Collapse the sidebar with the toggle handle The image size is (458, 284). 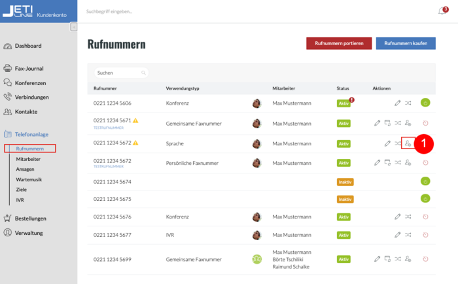pyautogui.click(x=74, y=27)
